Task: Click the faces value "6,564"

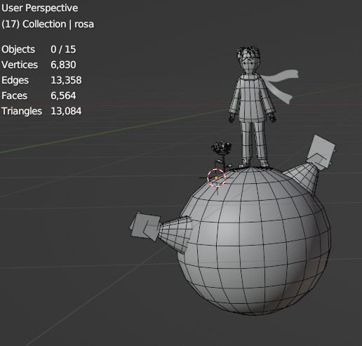Action: (x=63, y=95)
